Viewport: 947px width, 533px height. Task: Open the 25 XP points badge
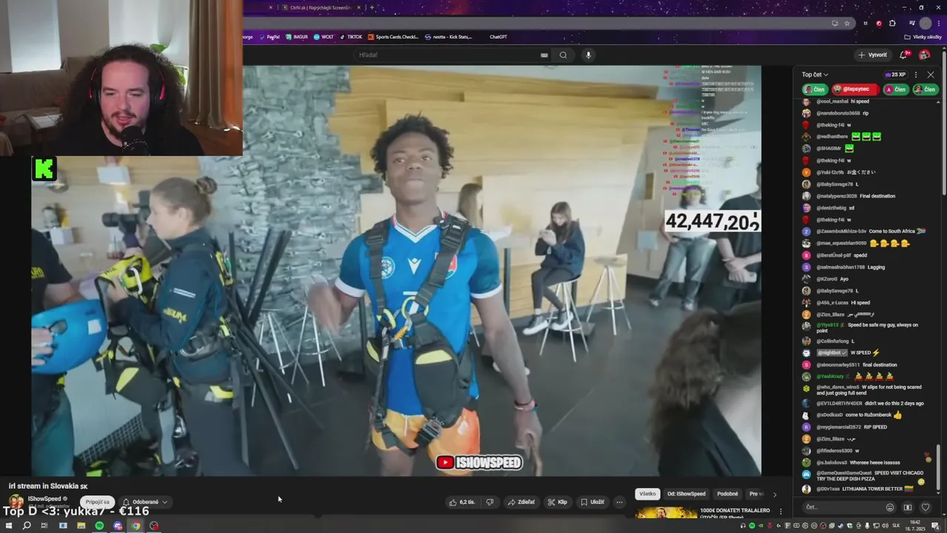pyautogui.click(x=895, y=75)
